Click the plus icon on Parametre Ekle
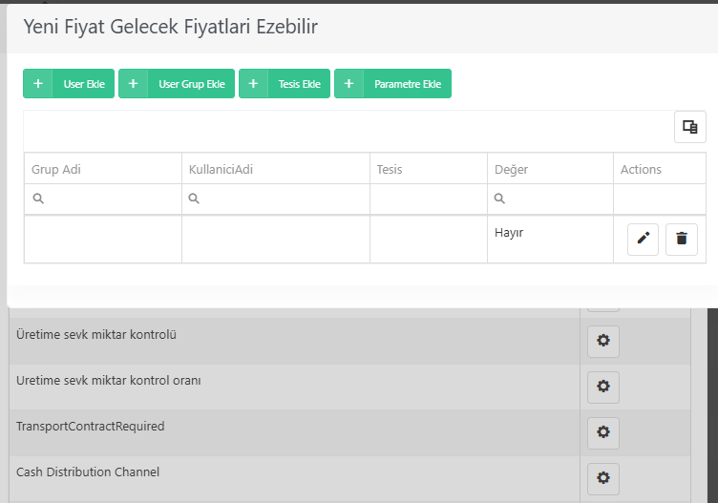718x503 pixels. [x=348, y=84]
